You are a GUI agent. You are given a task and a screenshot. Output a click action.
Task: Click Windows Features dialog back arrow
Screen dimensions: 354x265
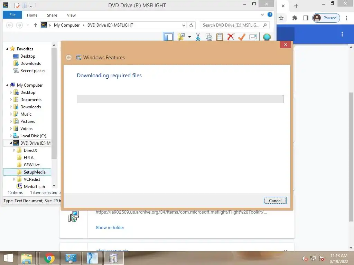69,58
